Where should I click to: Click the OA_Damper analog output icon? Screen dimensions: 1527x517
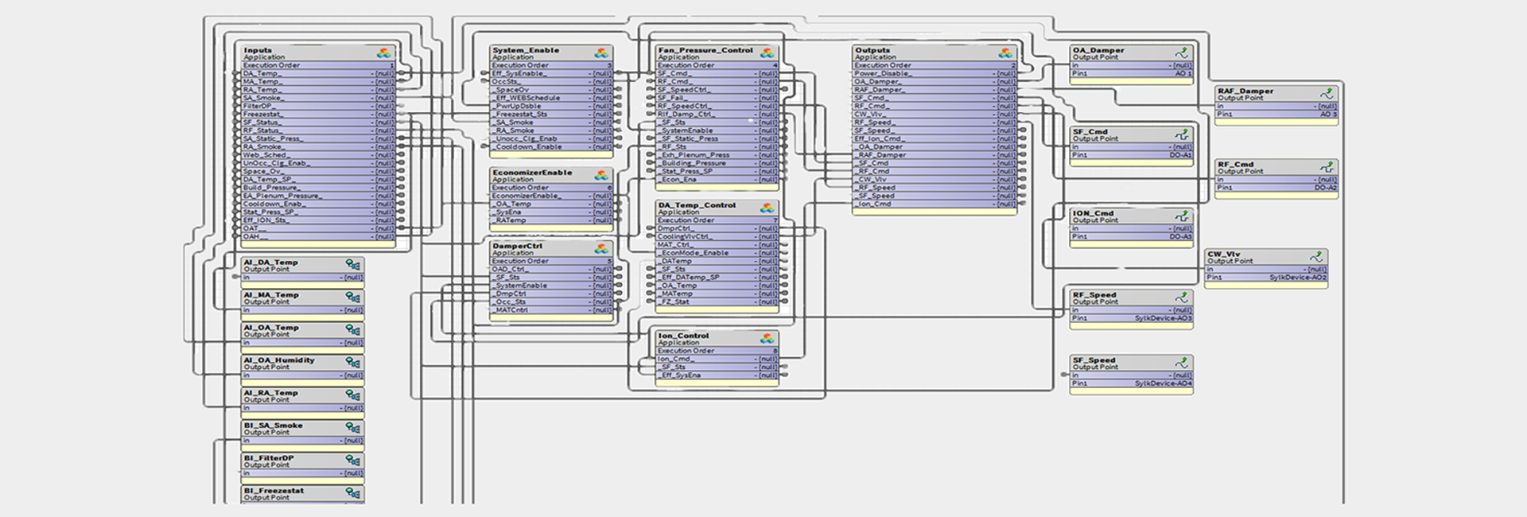(1182, 53)
